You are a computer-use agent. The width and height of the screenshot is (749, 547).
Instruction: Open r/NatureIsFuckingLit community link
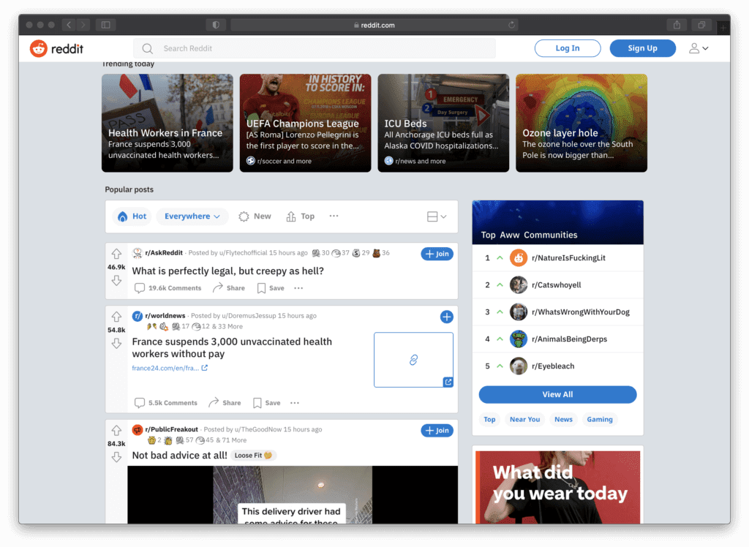(568, 258)
